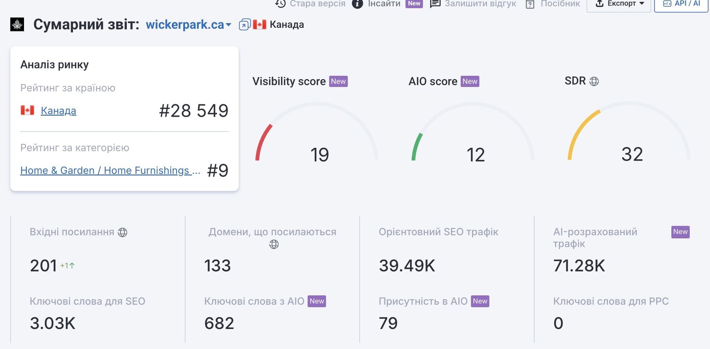
Task: Click the globe icon beside Вхідні посилання
Action: pos(122,232)
